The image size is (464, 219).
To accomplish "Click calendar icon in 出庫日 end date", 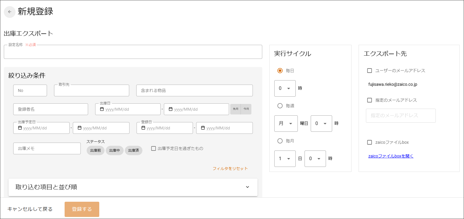I will [x=171, y=109].
